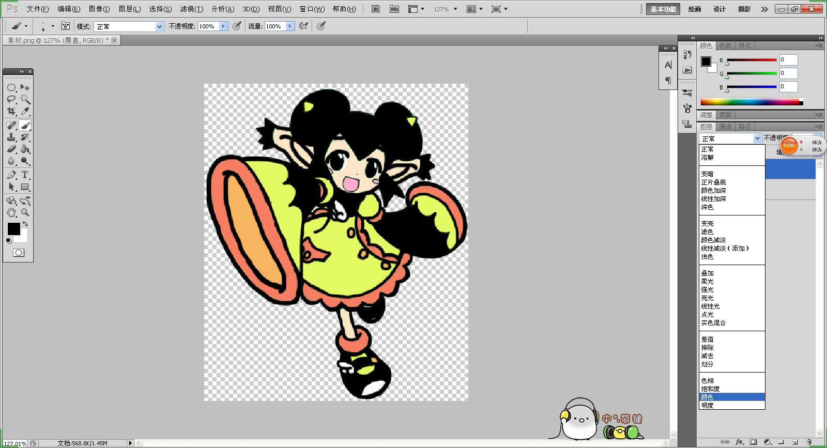This screenshot has width=827, height=448.
Task: Switch to 绘画 workspace
Action: (695, 9)
